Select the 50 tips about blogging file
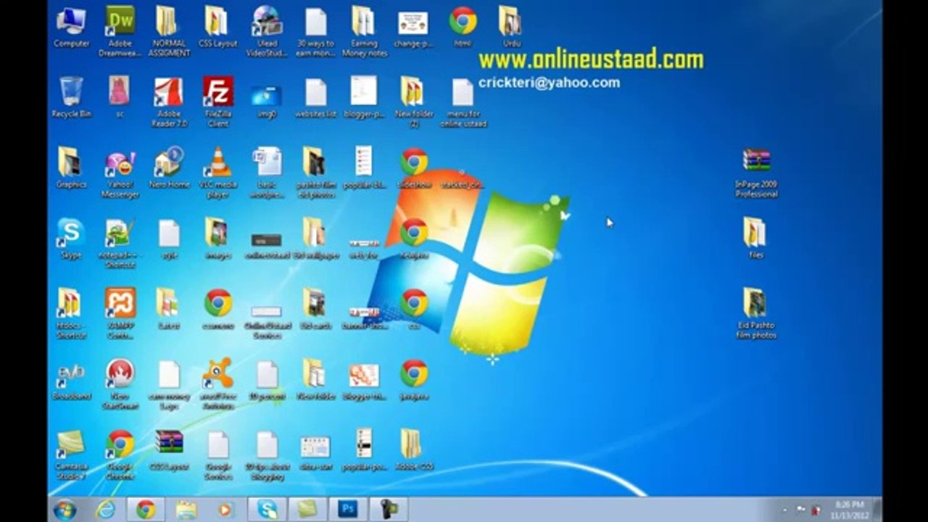Viewport: 928px width, 522px height. coord(267,455)
